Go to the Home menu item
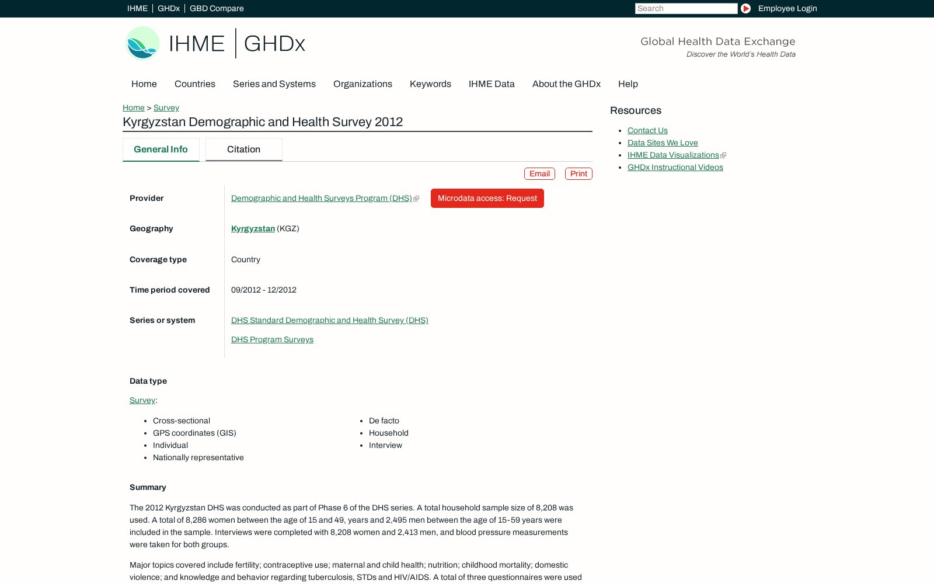Viewport: 934px width, 584px height. [x=144, y=84]
